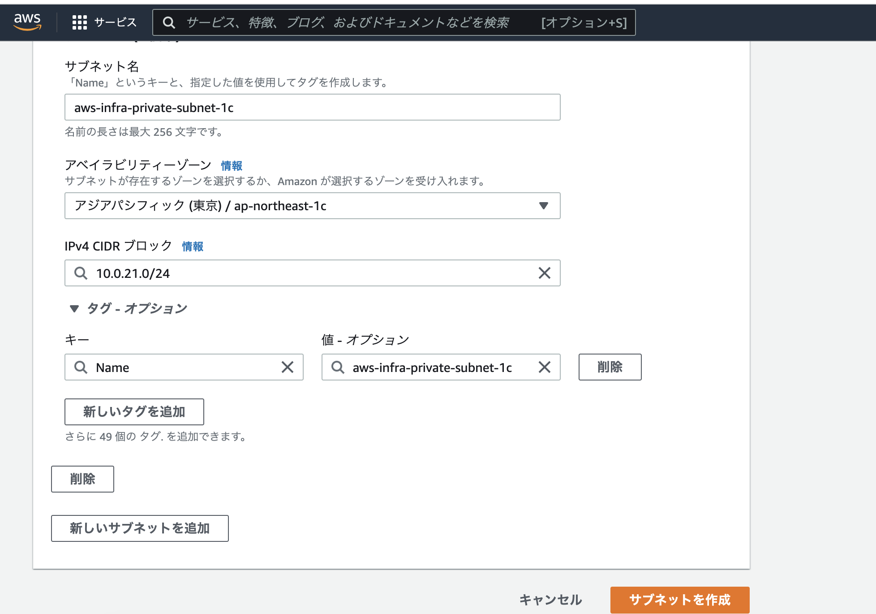
Task: Open the 情報 link beside IPv4 CIDR ブロック
Action: (x=192, y=246)
